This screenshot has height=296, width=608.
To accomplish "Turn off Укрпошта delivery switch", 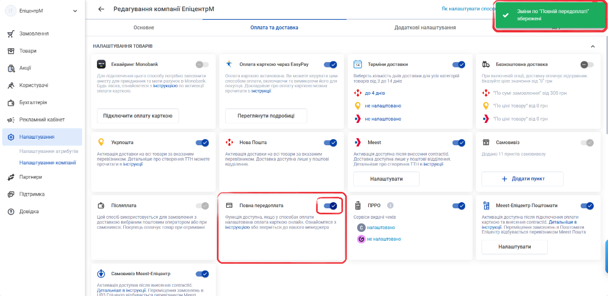I will (x=202, y=143).
